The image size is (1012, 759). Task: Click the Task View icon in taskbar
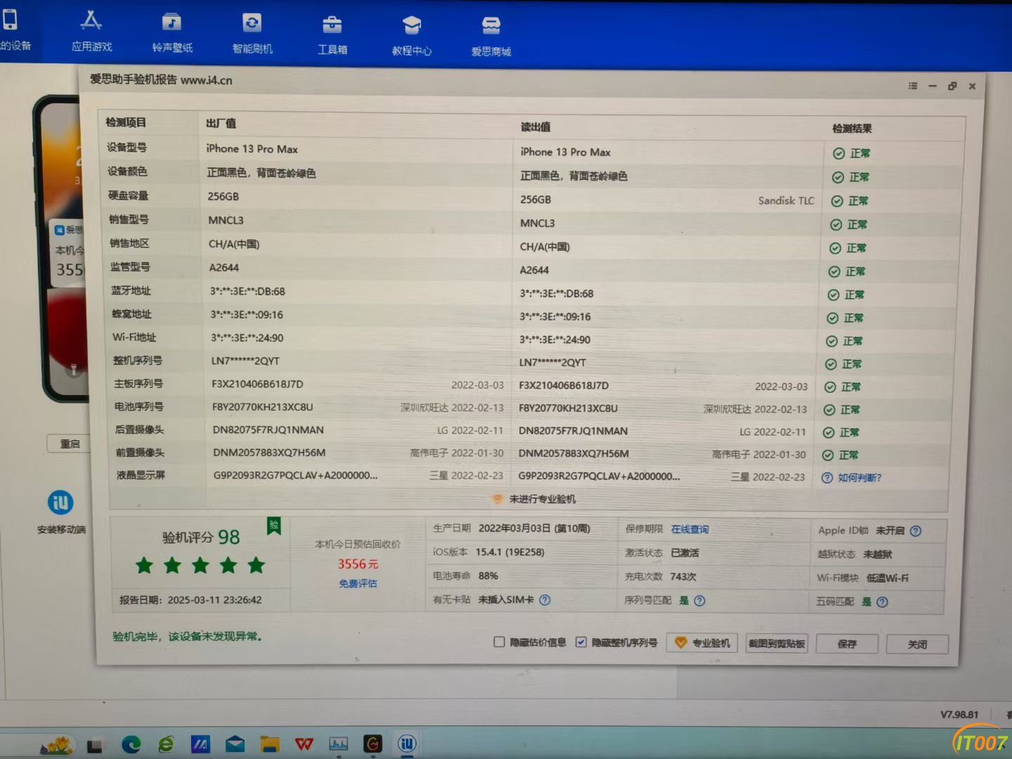pyautogui.click(x=95, y=745)
